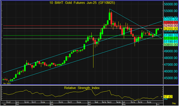Select the tall green candle at the April peak

(x=109, y=17)
